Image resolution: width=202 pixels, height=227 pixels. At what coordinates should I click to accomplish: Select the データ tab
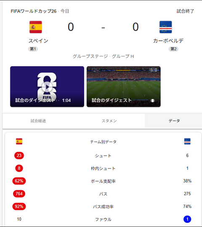[174, 121]
